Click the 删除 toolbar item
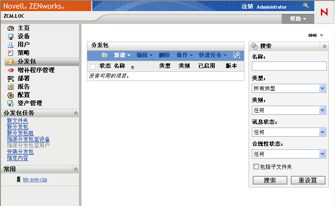The height and width of the screenshot is (206, 335). coord(164,55)
